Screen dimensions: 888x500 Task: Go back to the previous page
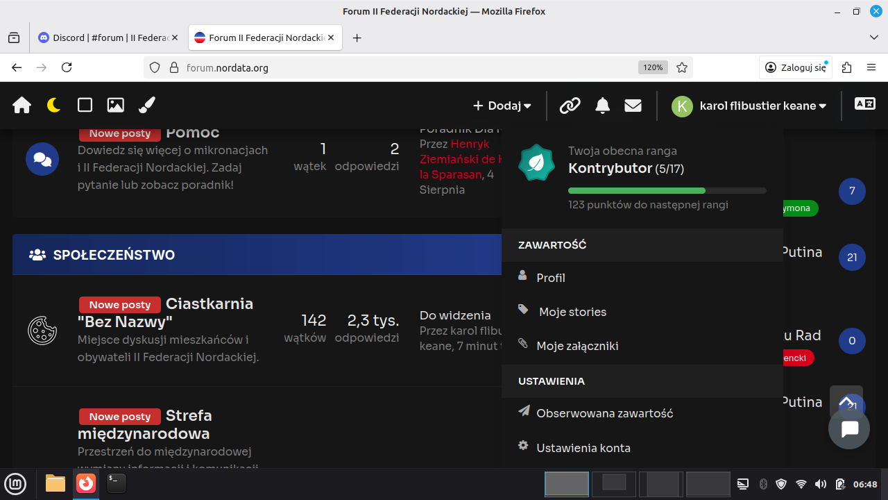[17, 67]
